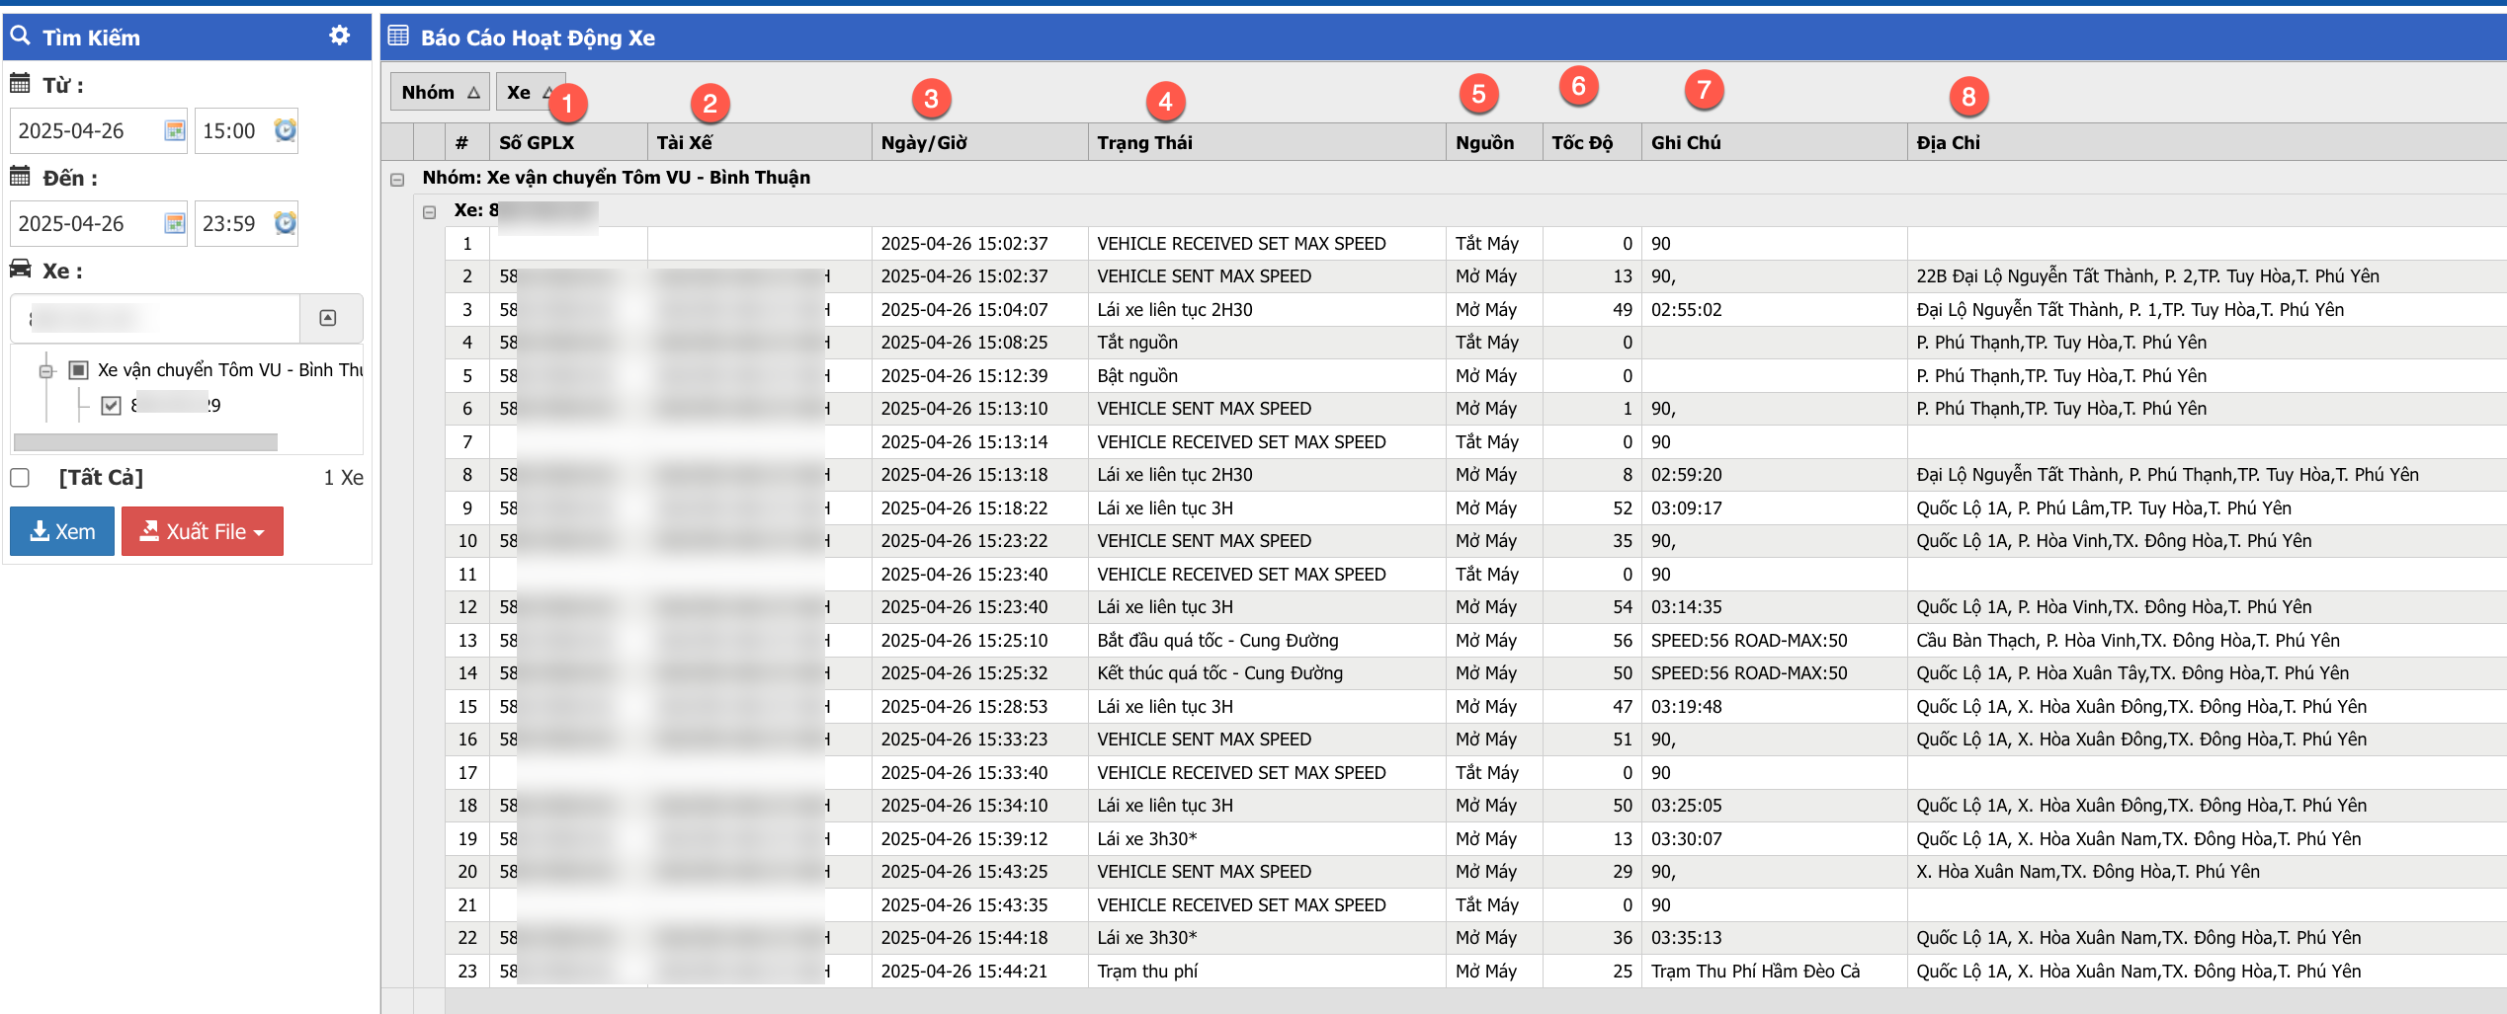Collapse the Xe group row in the table
The image size is (2507, 1014).
pyautogui.click(x=429, y=212)
